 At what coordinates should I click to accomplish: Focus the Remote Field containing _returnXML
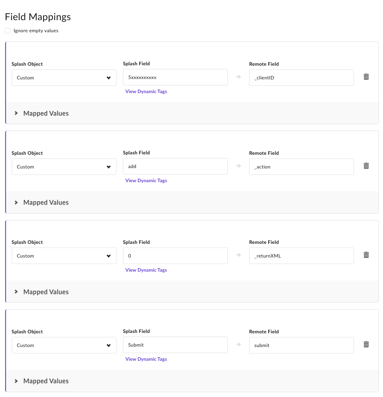click(302, 256)
